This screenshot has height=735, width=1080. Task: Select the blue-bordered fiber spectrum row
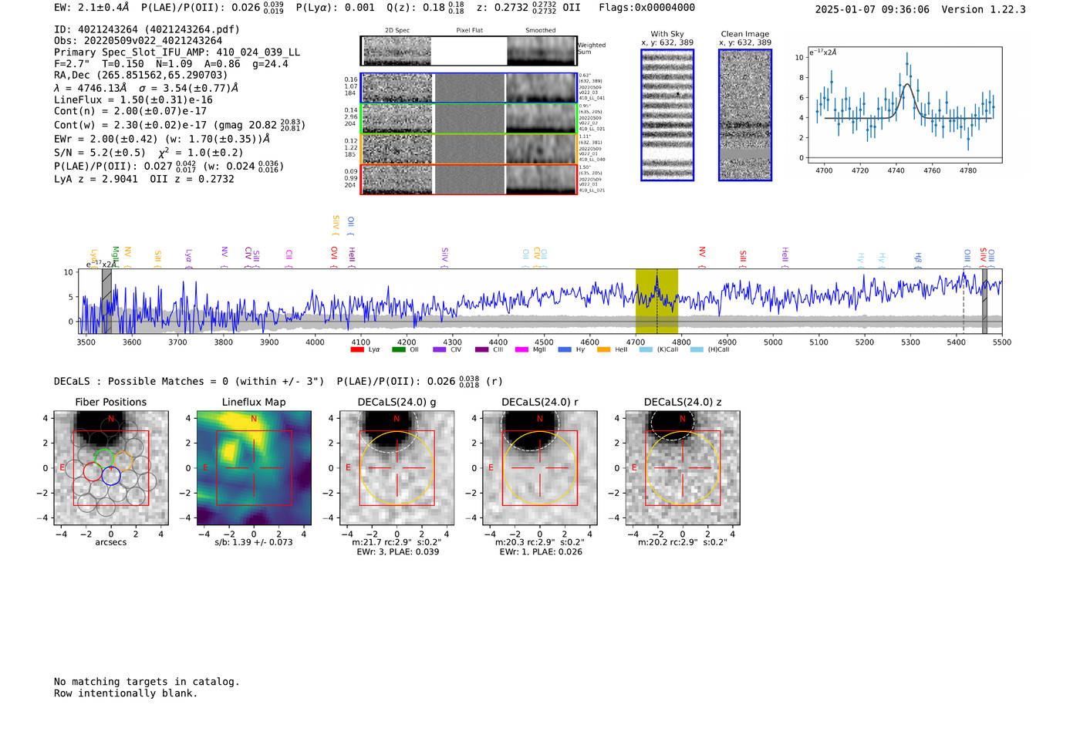pyautogui.click(x=468, y=88)
